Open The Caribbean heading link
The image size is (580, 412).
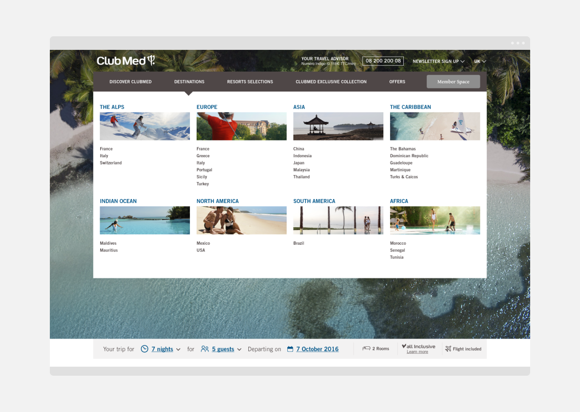coord(411,107)
